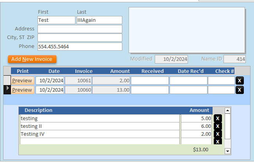Click the 2.00 amount of invoice 10061

[111, 81]
